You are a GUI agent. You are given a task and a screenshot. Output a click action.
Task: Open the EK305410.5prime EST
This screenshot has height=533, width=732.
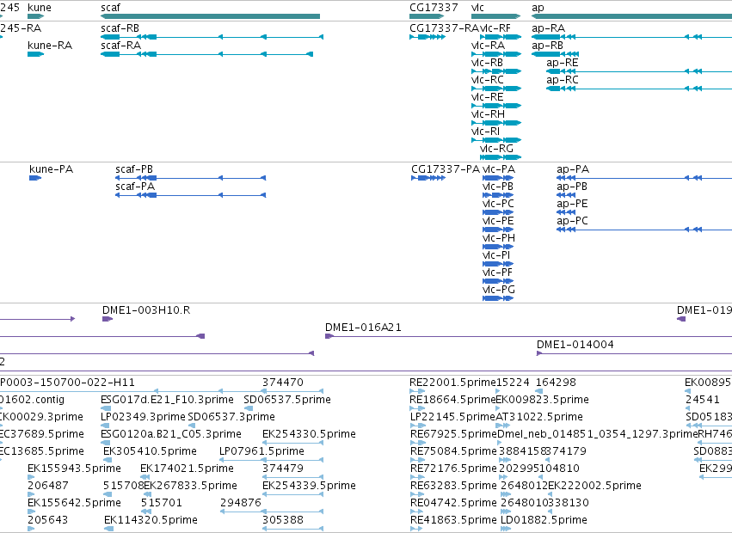(108, 460)
